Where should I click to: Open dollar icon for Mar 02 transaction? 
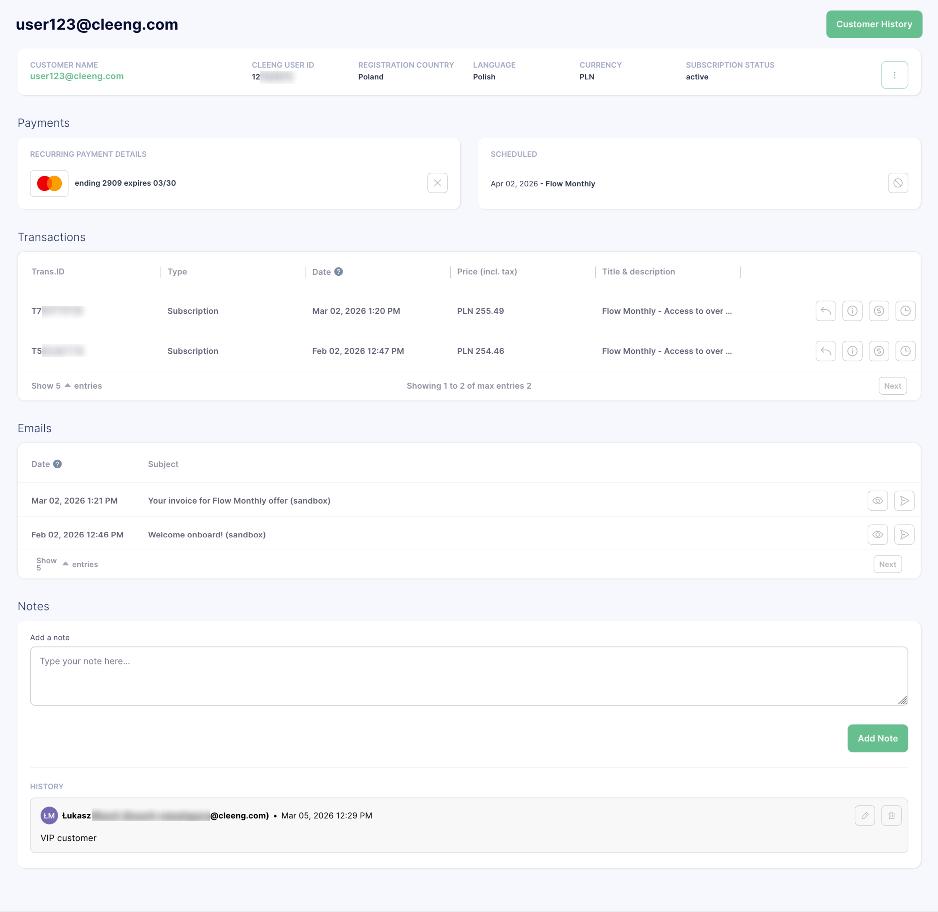coord(878,311)
